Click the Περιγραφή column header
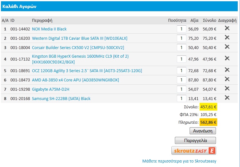This screenshot has width=240, height=167. click(x=42, y=20)
